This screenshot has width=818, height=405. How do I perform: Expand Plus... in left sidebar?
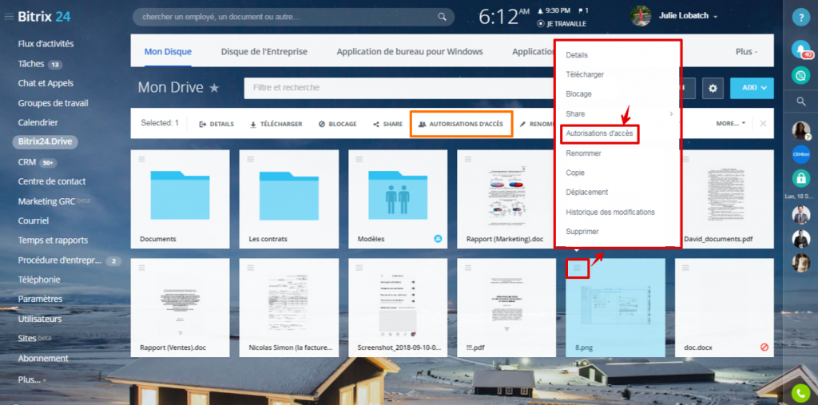32,379
